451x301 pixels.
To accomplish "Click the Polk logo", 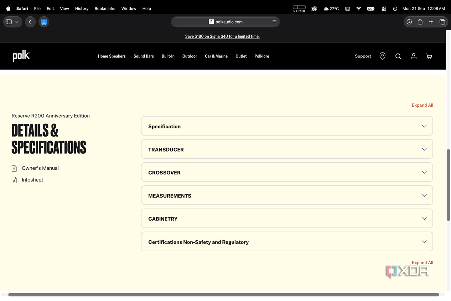I will pyautogui.click(x=21, y=56).
